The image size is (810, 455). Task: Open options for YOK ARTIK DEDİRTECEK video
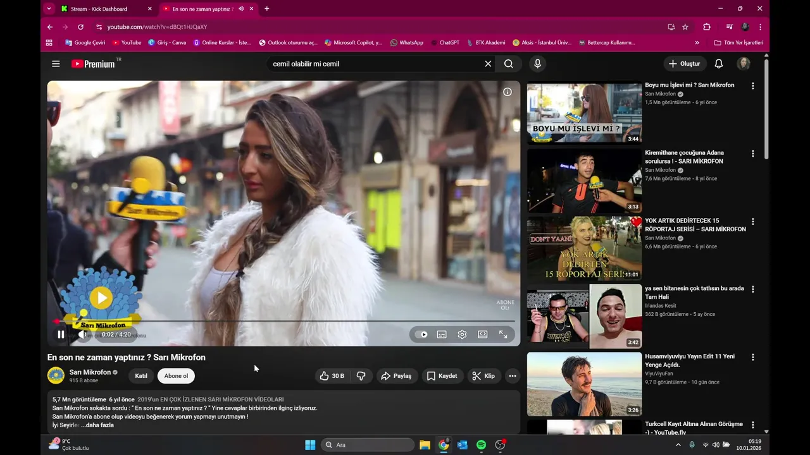click(x=752, y=222)
